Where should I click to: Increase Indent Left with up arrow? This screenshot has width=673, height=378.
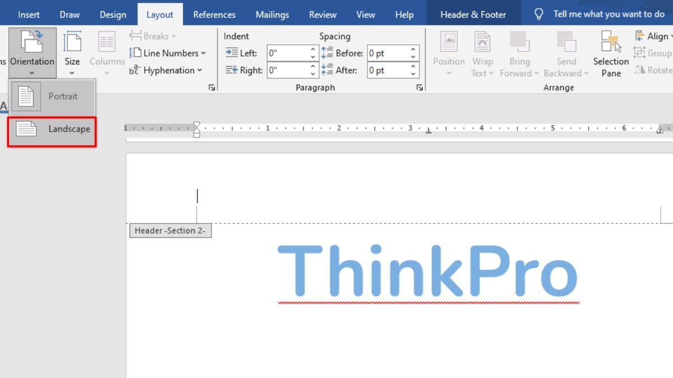click(314, 49)
